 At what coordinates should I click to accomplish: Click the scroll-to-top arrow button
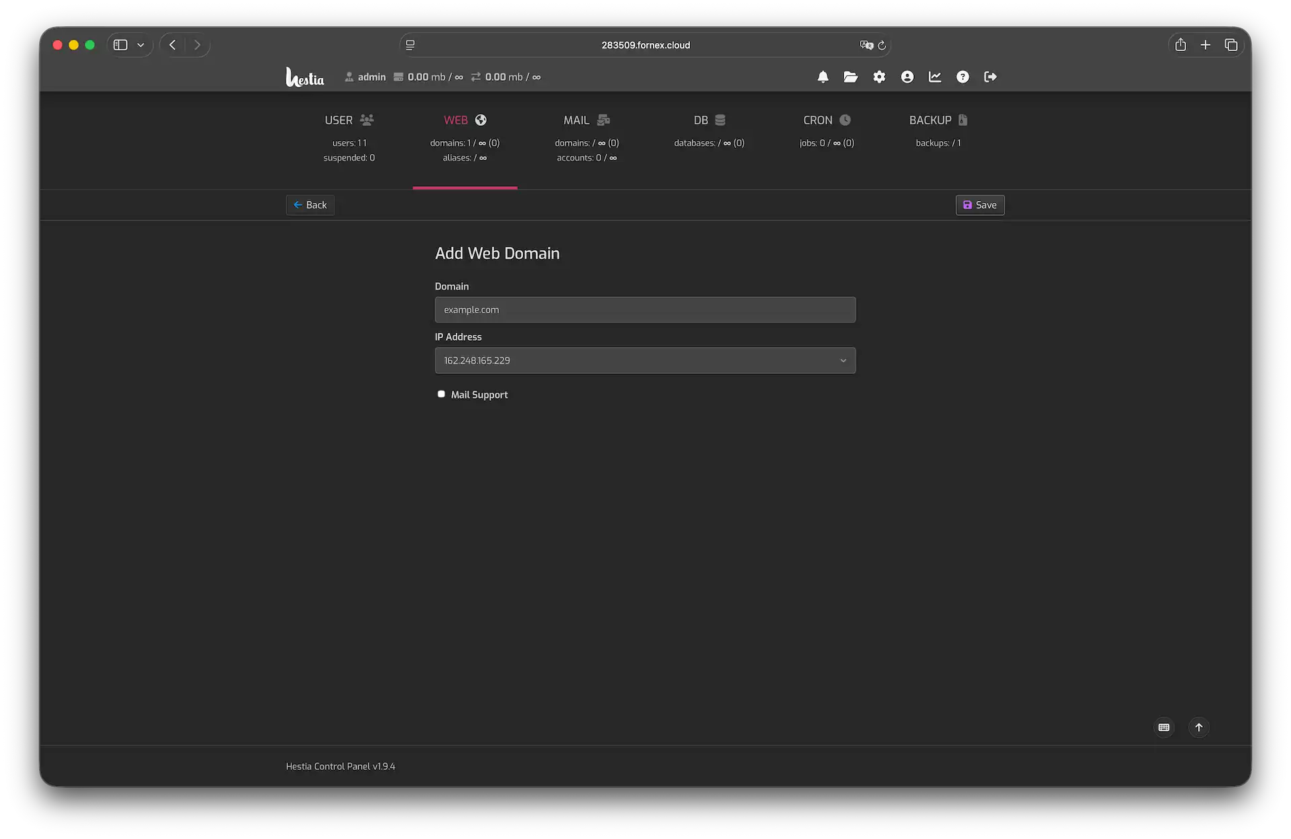1198,727
